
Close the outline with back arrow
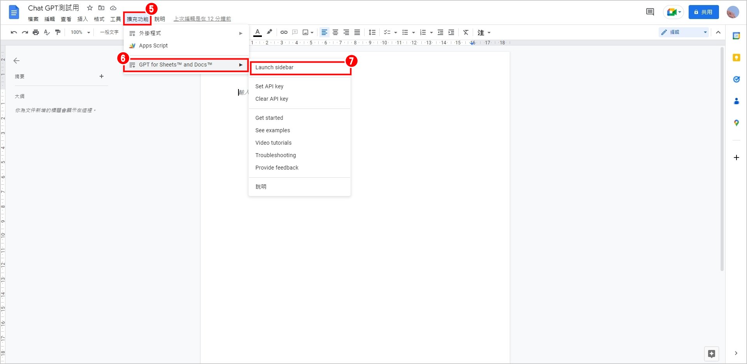(16, 61)
